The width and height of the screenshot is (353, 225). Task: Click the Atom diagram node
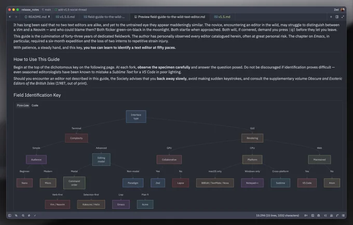(x=332, y=183)
